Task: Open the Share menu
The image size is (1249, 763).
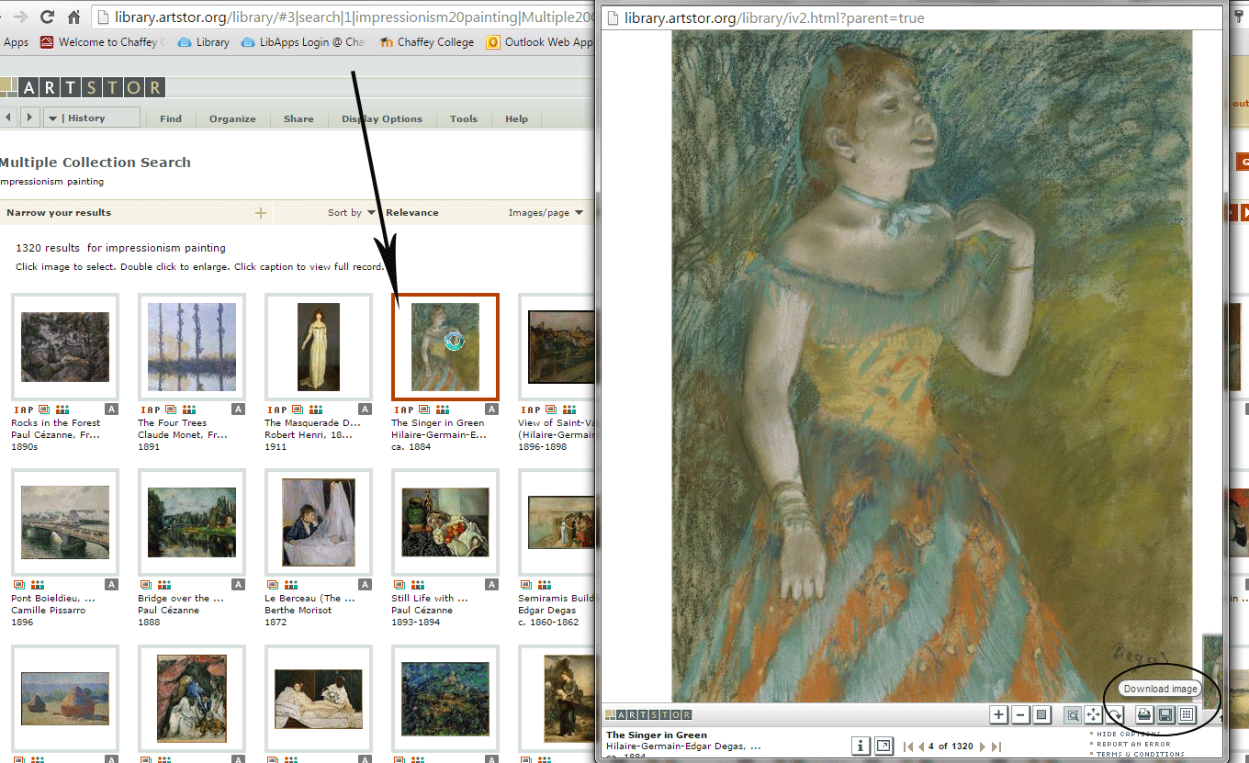Action: (x=298, y=118)
